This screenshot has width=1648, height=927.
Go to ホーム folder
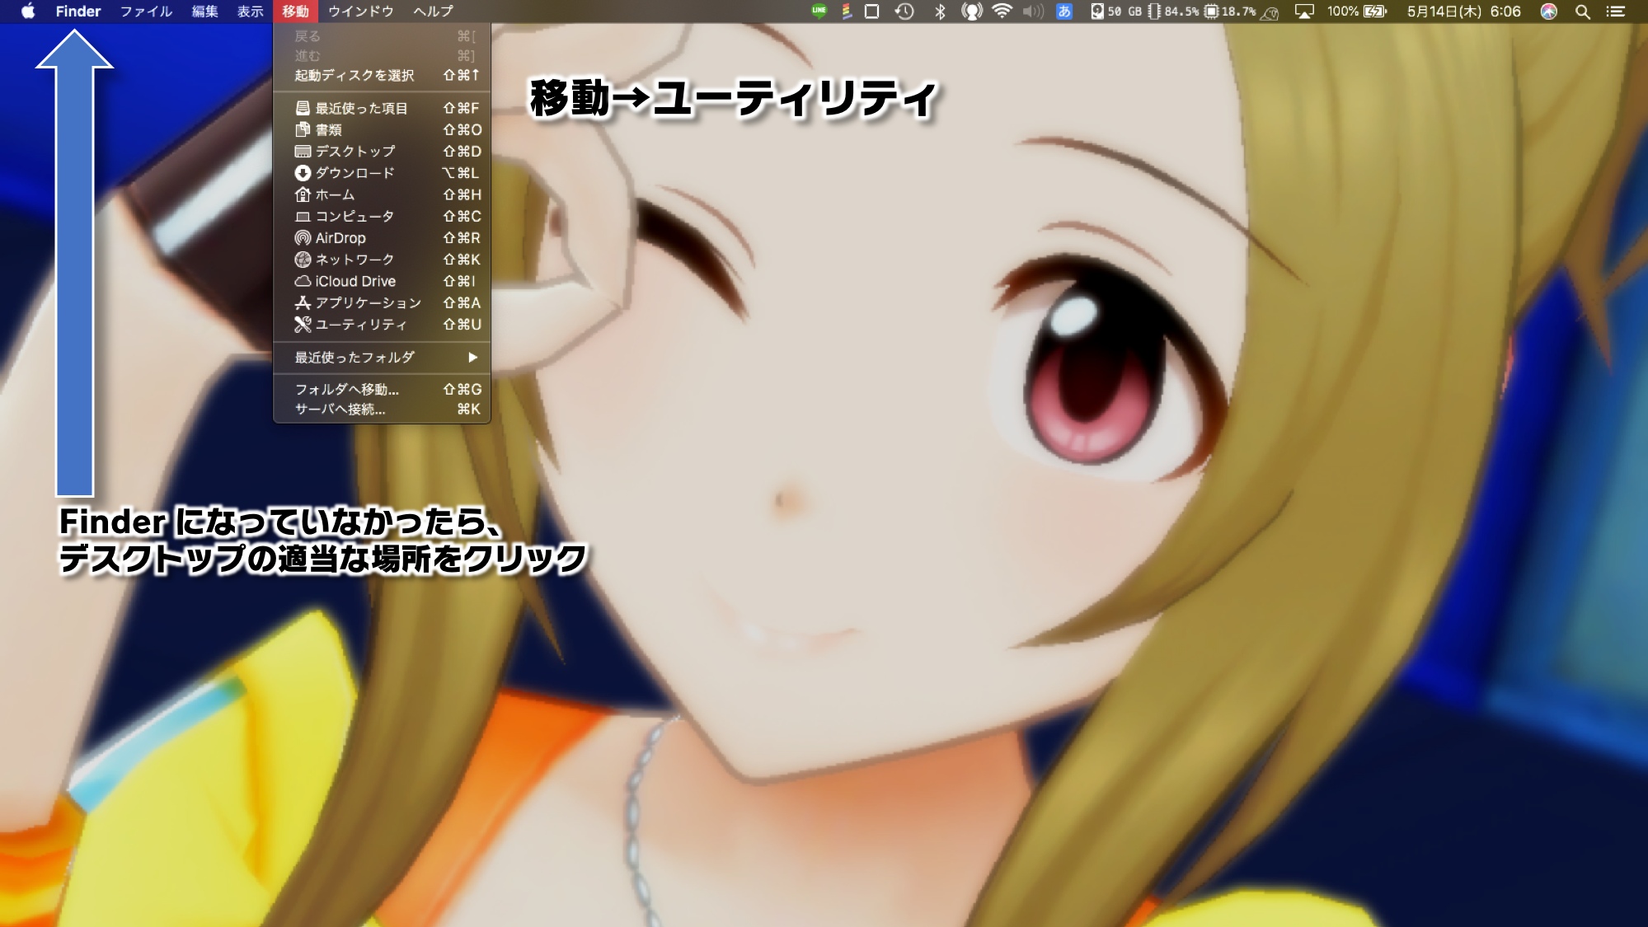pos(382,194)
